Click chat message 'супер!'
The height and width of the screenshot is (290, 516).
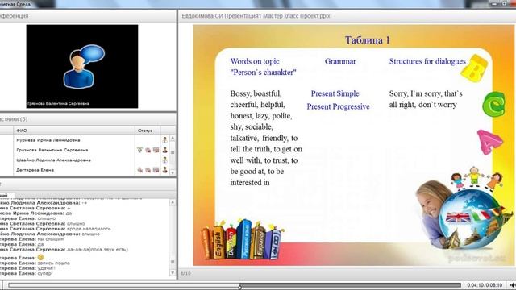click(45, 273)
